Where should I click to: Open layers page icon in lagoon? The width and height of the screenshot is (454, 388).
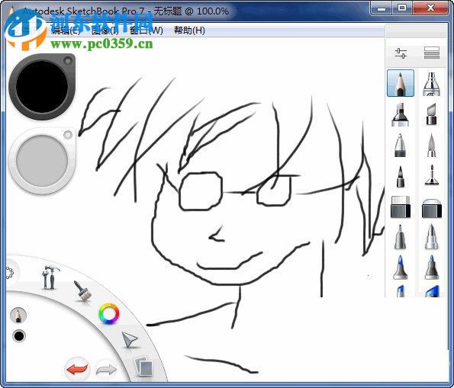(144, 367)
